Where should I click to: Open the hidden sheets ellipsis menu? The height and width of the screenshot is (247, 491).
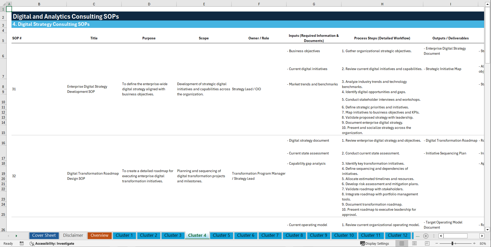[x=417, y=236]
